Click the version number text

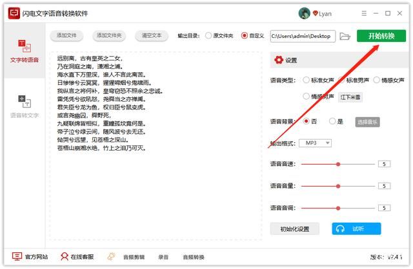[x=386, y=257]
